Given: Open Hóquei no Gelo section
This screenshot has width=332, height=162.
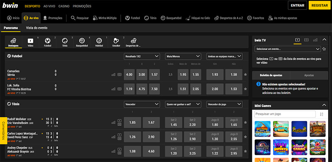Looking at the screenshot, I should click(x=198, y=18).
